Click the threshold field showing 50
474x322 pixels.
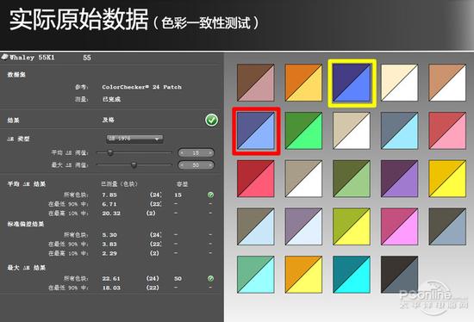coord(196,165)
